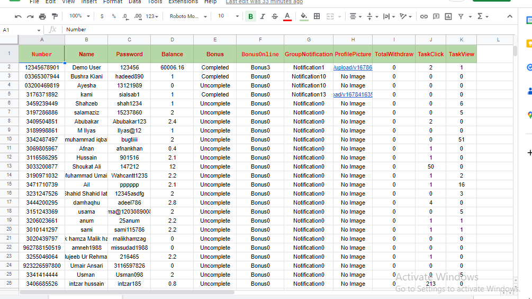This screenshot has width=532, height=299.
Task: Click the Undo icon in toolbar
Action: coord(18,16)
